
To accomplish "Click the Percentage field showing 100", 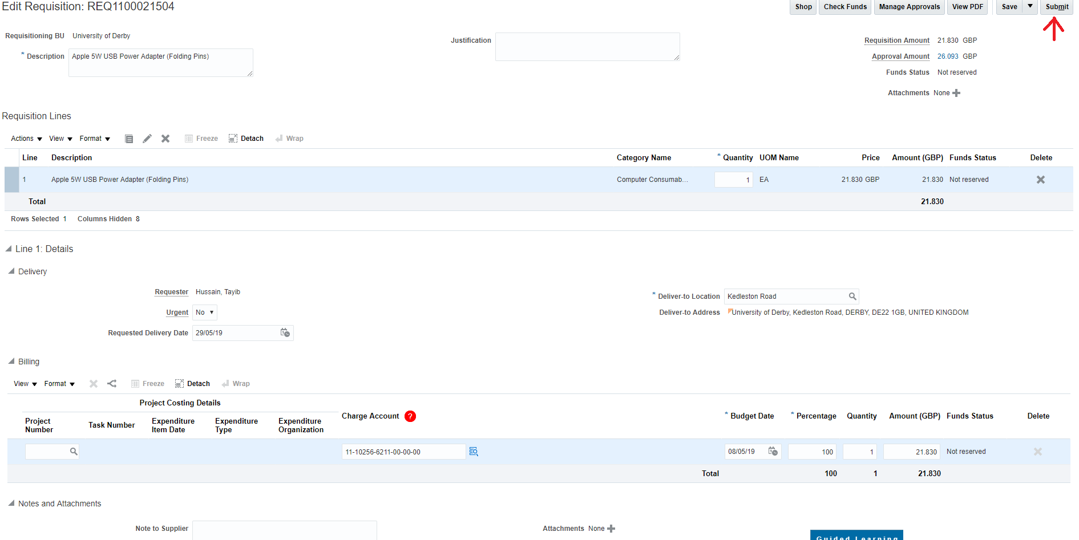I will coord(812,452).
